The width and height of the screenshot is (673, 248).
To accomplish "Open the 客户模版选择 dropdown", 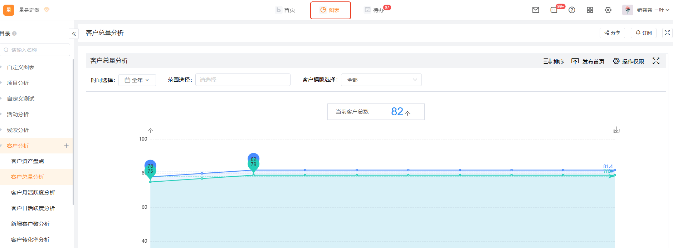I will (x=381, y=80).
